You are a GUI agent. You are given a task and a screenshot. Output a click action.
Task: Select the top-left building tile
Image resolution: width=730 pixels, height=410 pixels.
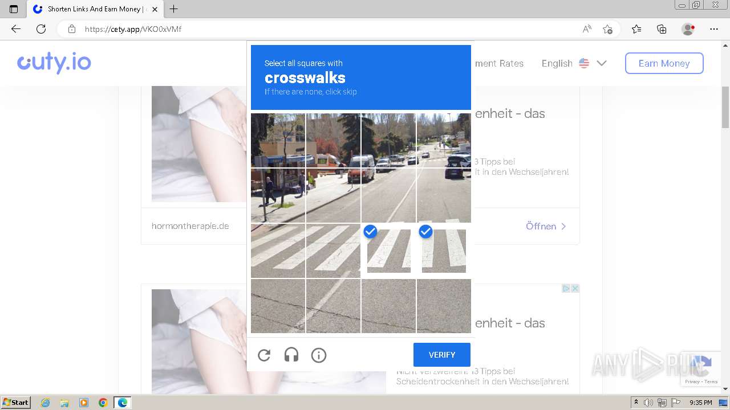pos(278,140)
